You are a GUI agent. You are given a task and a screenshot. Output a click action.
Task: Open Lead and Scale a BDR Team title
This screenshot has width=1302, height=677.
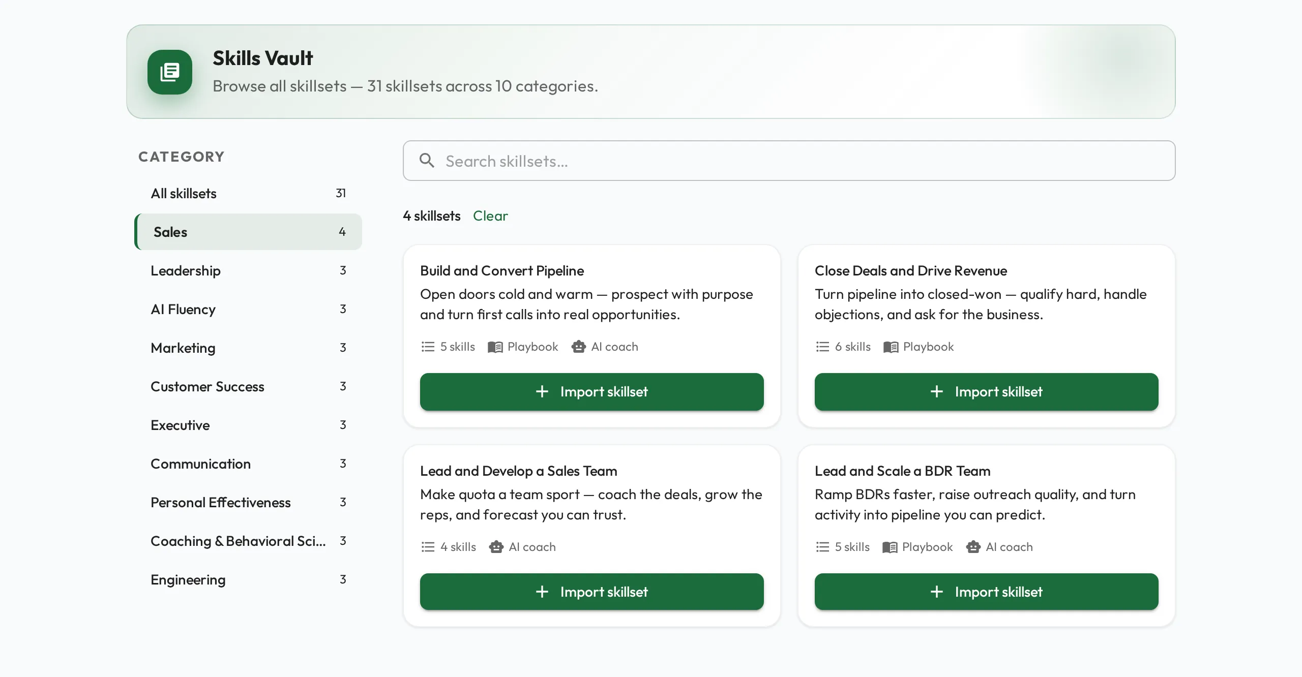pyautogui.click(x=903, y=471)
